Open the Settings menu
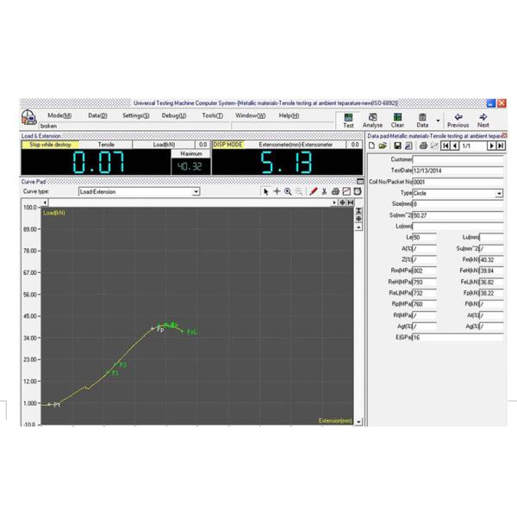Screen dimensions: 517x517 pos(136,115)
